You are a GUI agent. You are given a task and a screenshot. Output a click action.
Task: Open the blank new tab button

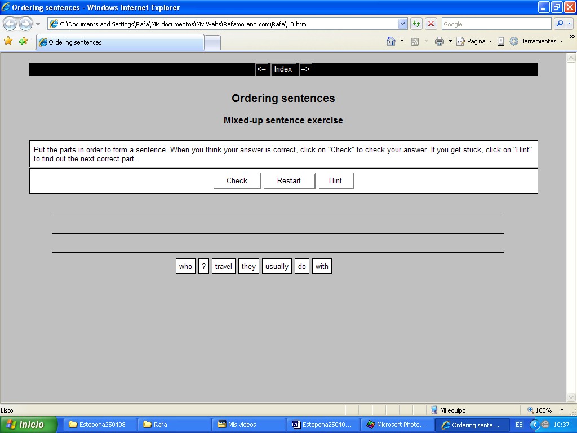[x=212, y=42]
